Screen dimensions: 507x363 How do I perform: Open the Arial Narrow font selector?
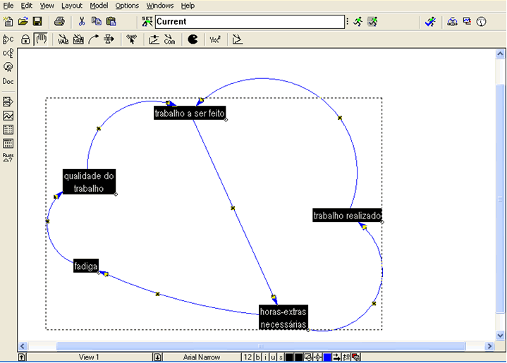202,357
